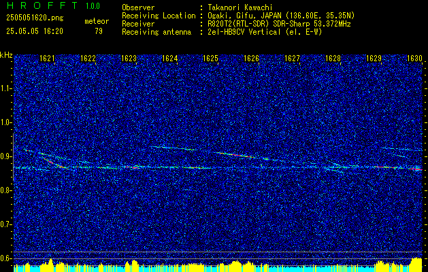This screenshot has height=272, width=428.
Task: Click frequency axis label 0.6
Action: point(5,258)
